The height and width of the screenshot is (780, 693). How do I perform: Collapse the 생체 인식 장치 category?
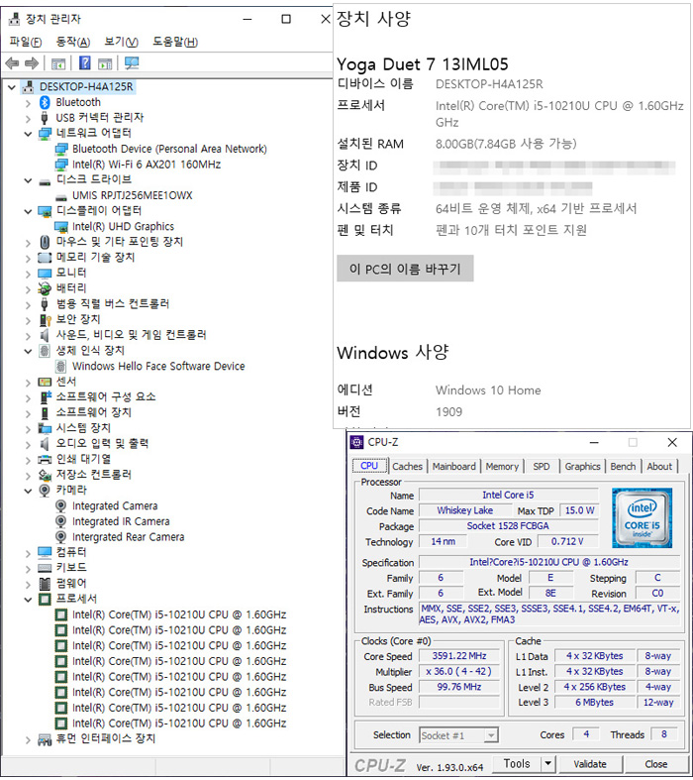click(29, 351)
